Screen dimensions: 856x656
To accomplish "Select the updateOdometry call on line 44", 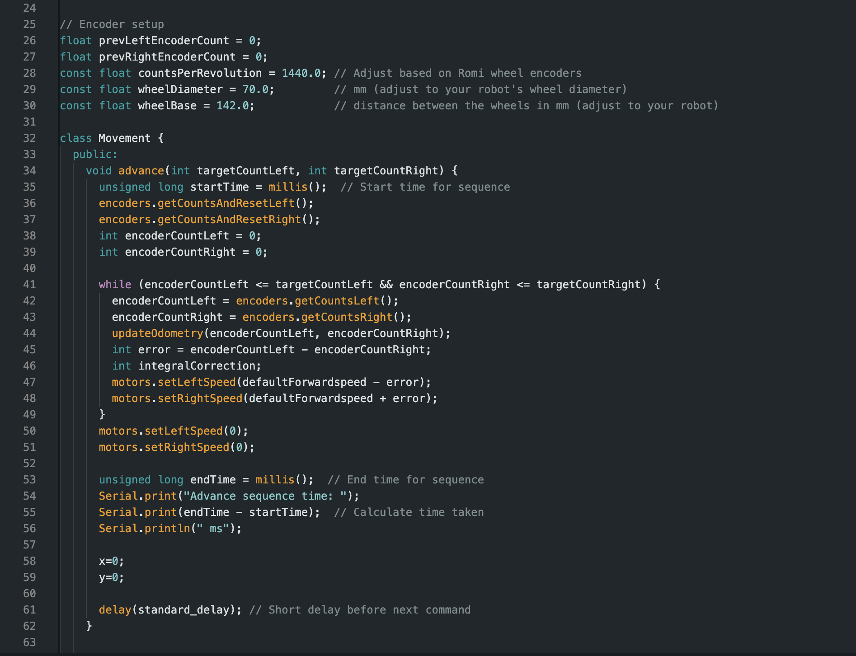I will (156, 333).
